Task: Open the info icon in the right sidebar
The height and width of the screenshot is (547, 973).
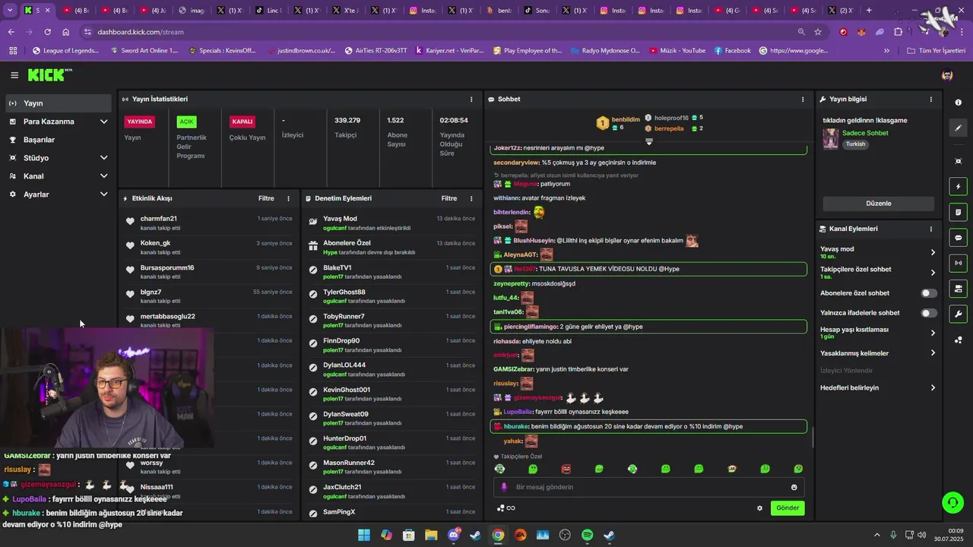Action: coord(958,103)
